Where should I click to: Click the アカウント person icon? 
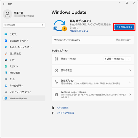[6, 66]
